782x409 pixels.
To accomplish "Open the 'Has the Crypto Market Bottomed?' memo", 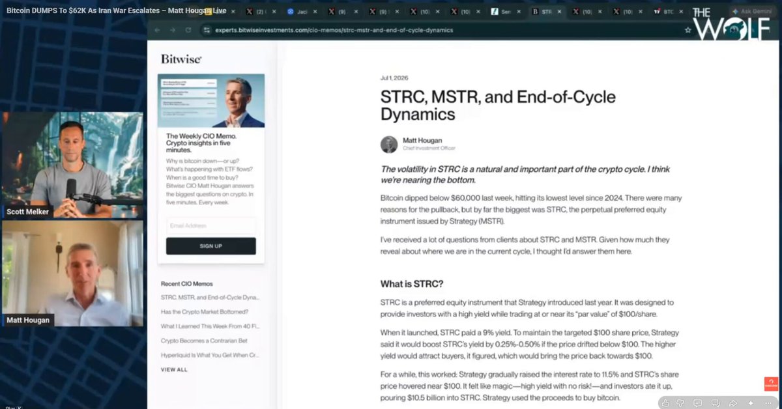I will (x=205, y=312).
